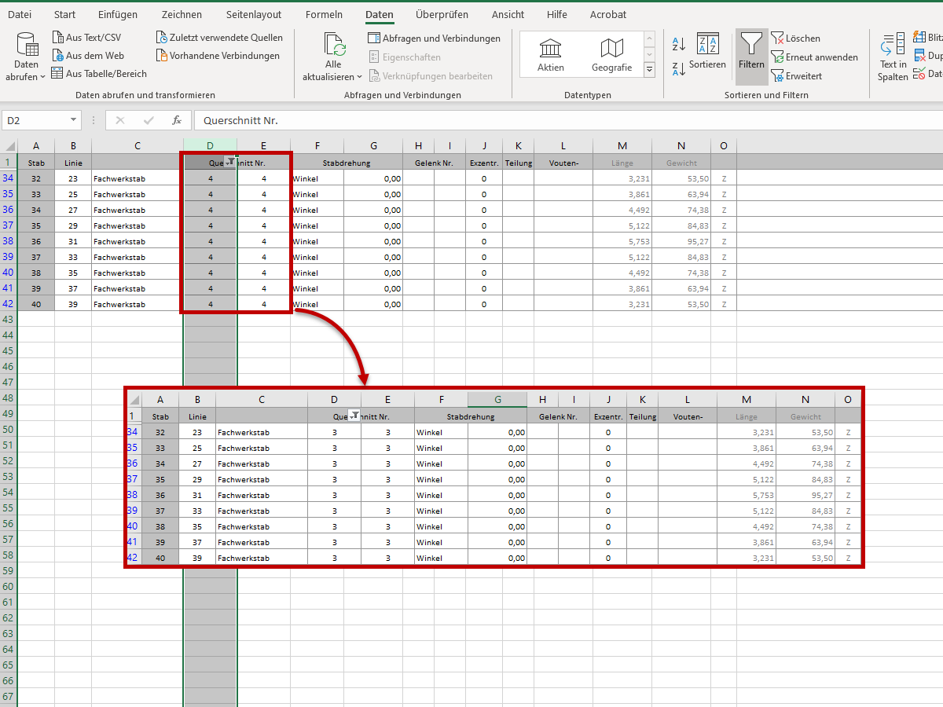The image size is (943, 707).
Task: Sort descending Z to A
Action: (x=679, y=68)
